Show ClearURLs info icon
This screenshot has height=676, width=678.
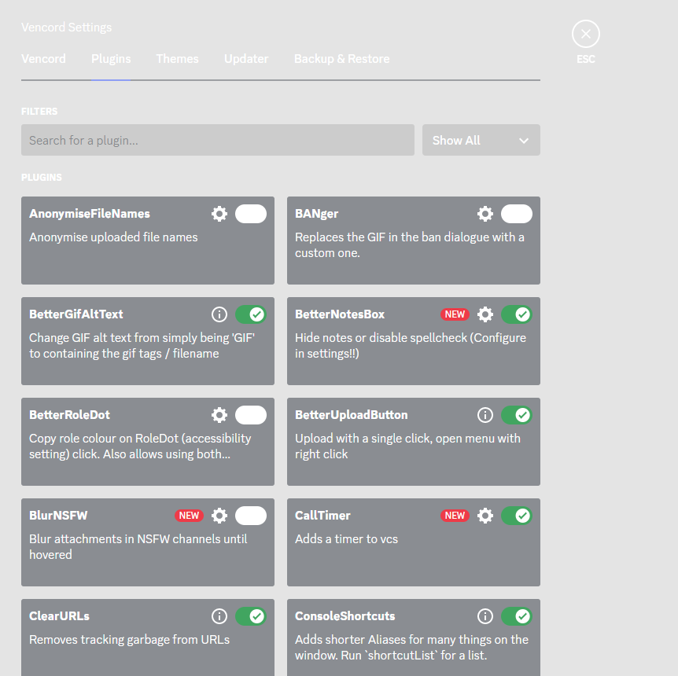pos(219,616)
